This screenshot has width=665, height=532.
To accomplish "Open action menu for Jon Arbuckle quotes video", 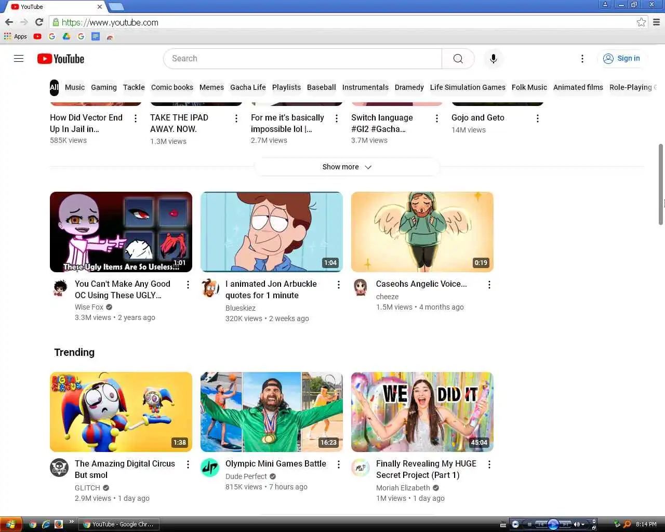I will click(339, 285).
